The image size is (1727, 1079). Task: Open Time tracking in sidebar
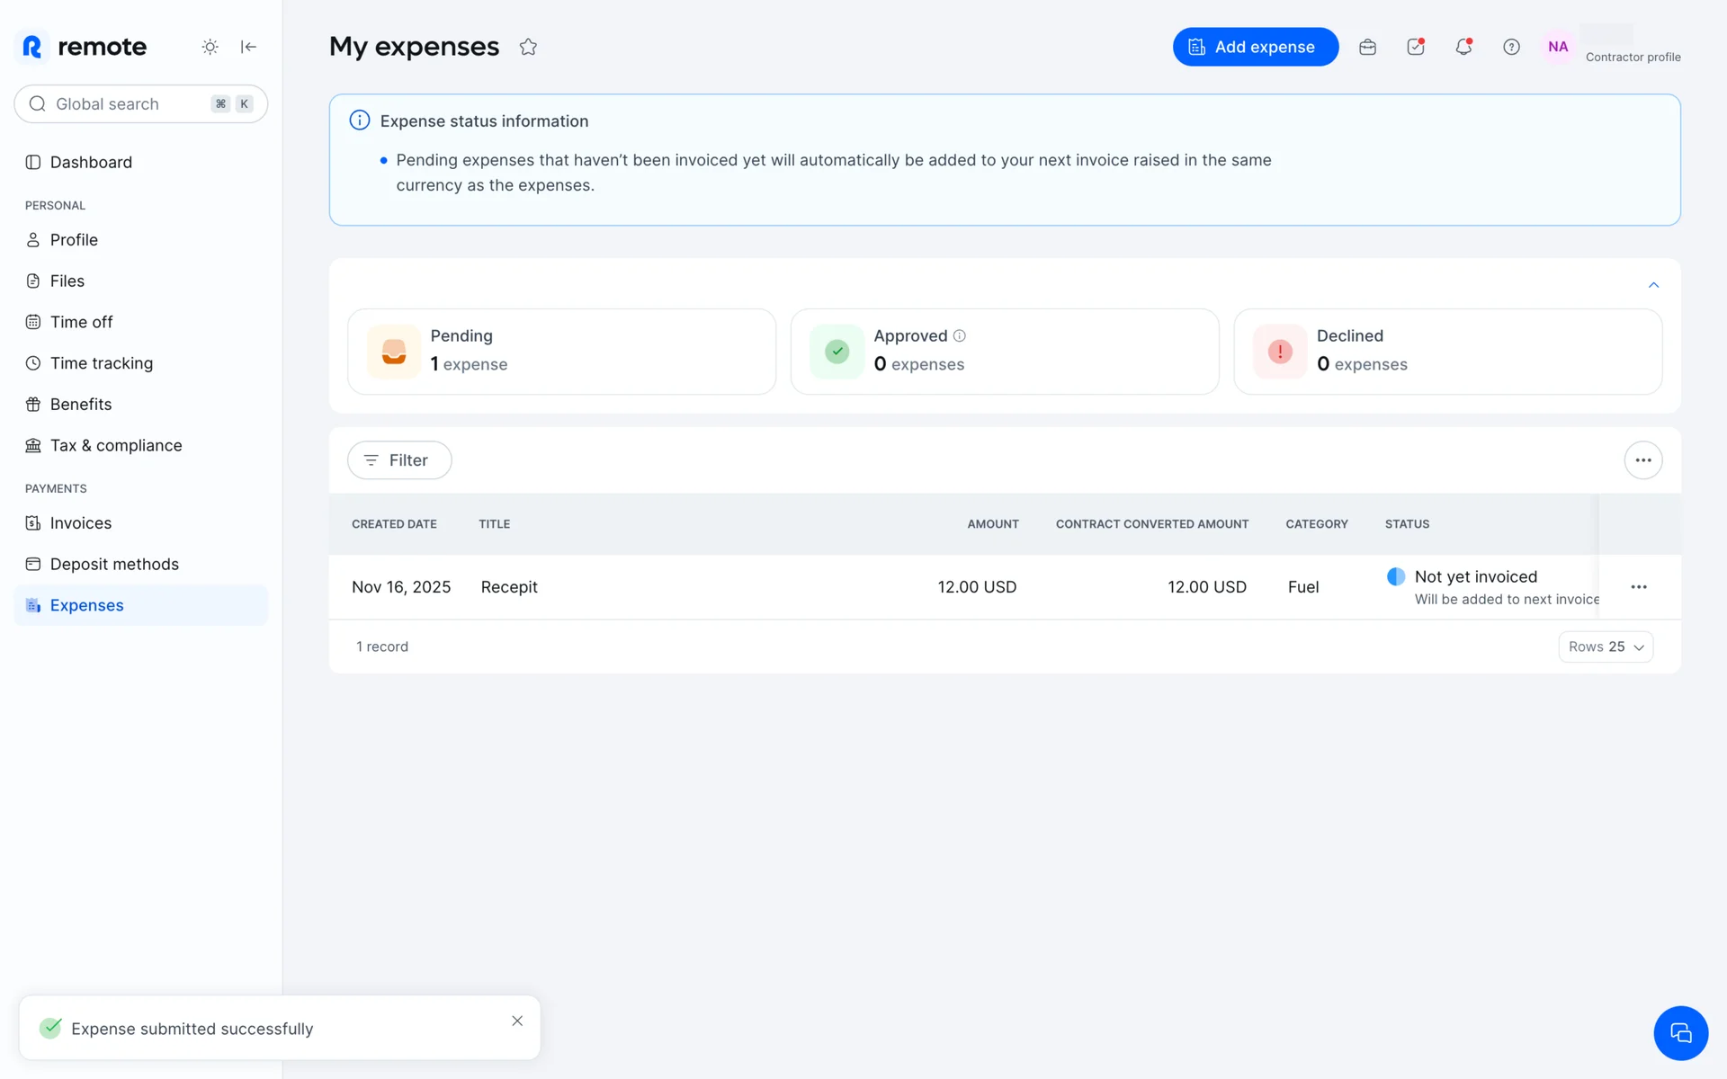click(102, 363)
